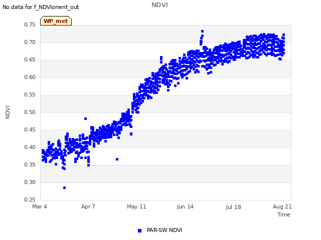Click the vertical NDVI axis label

click(8, 112)
